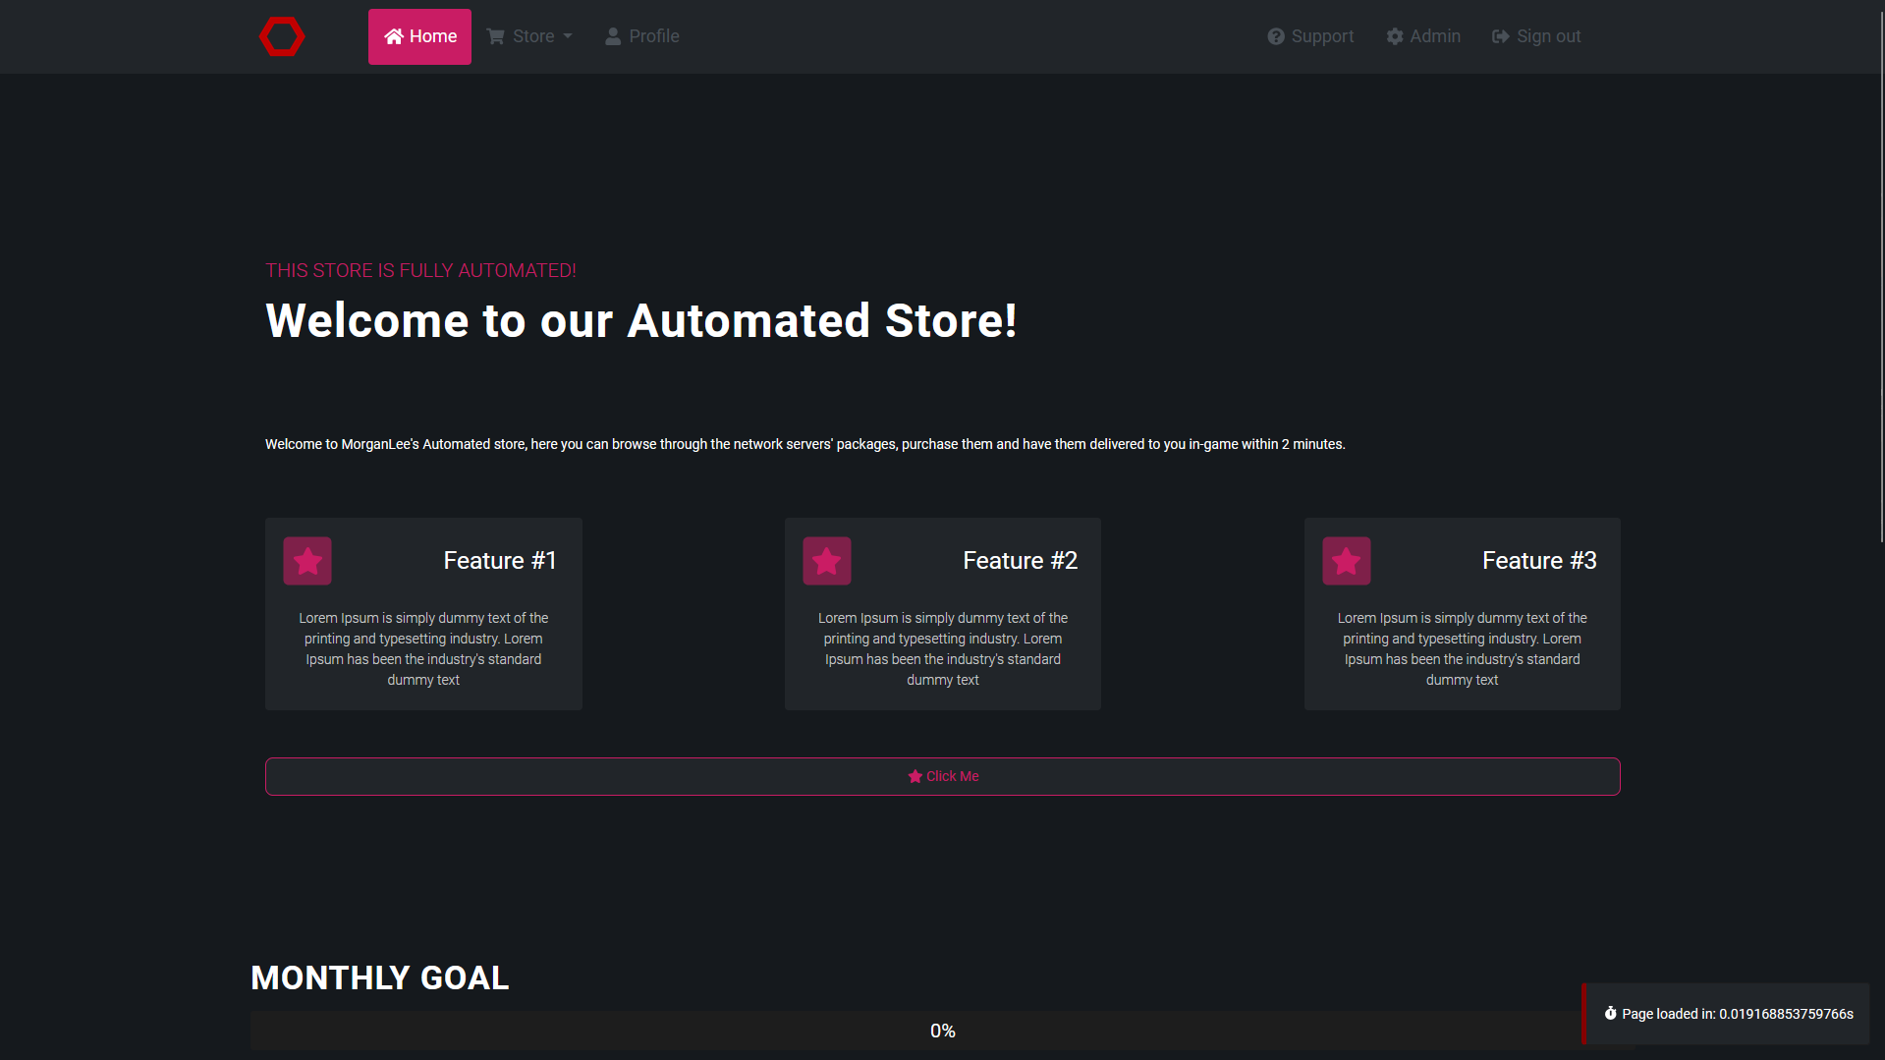Click the red hexagon site logo
Image resolution: width=1885 pixels, height=1060 pixels.
(282, 36)
